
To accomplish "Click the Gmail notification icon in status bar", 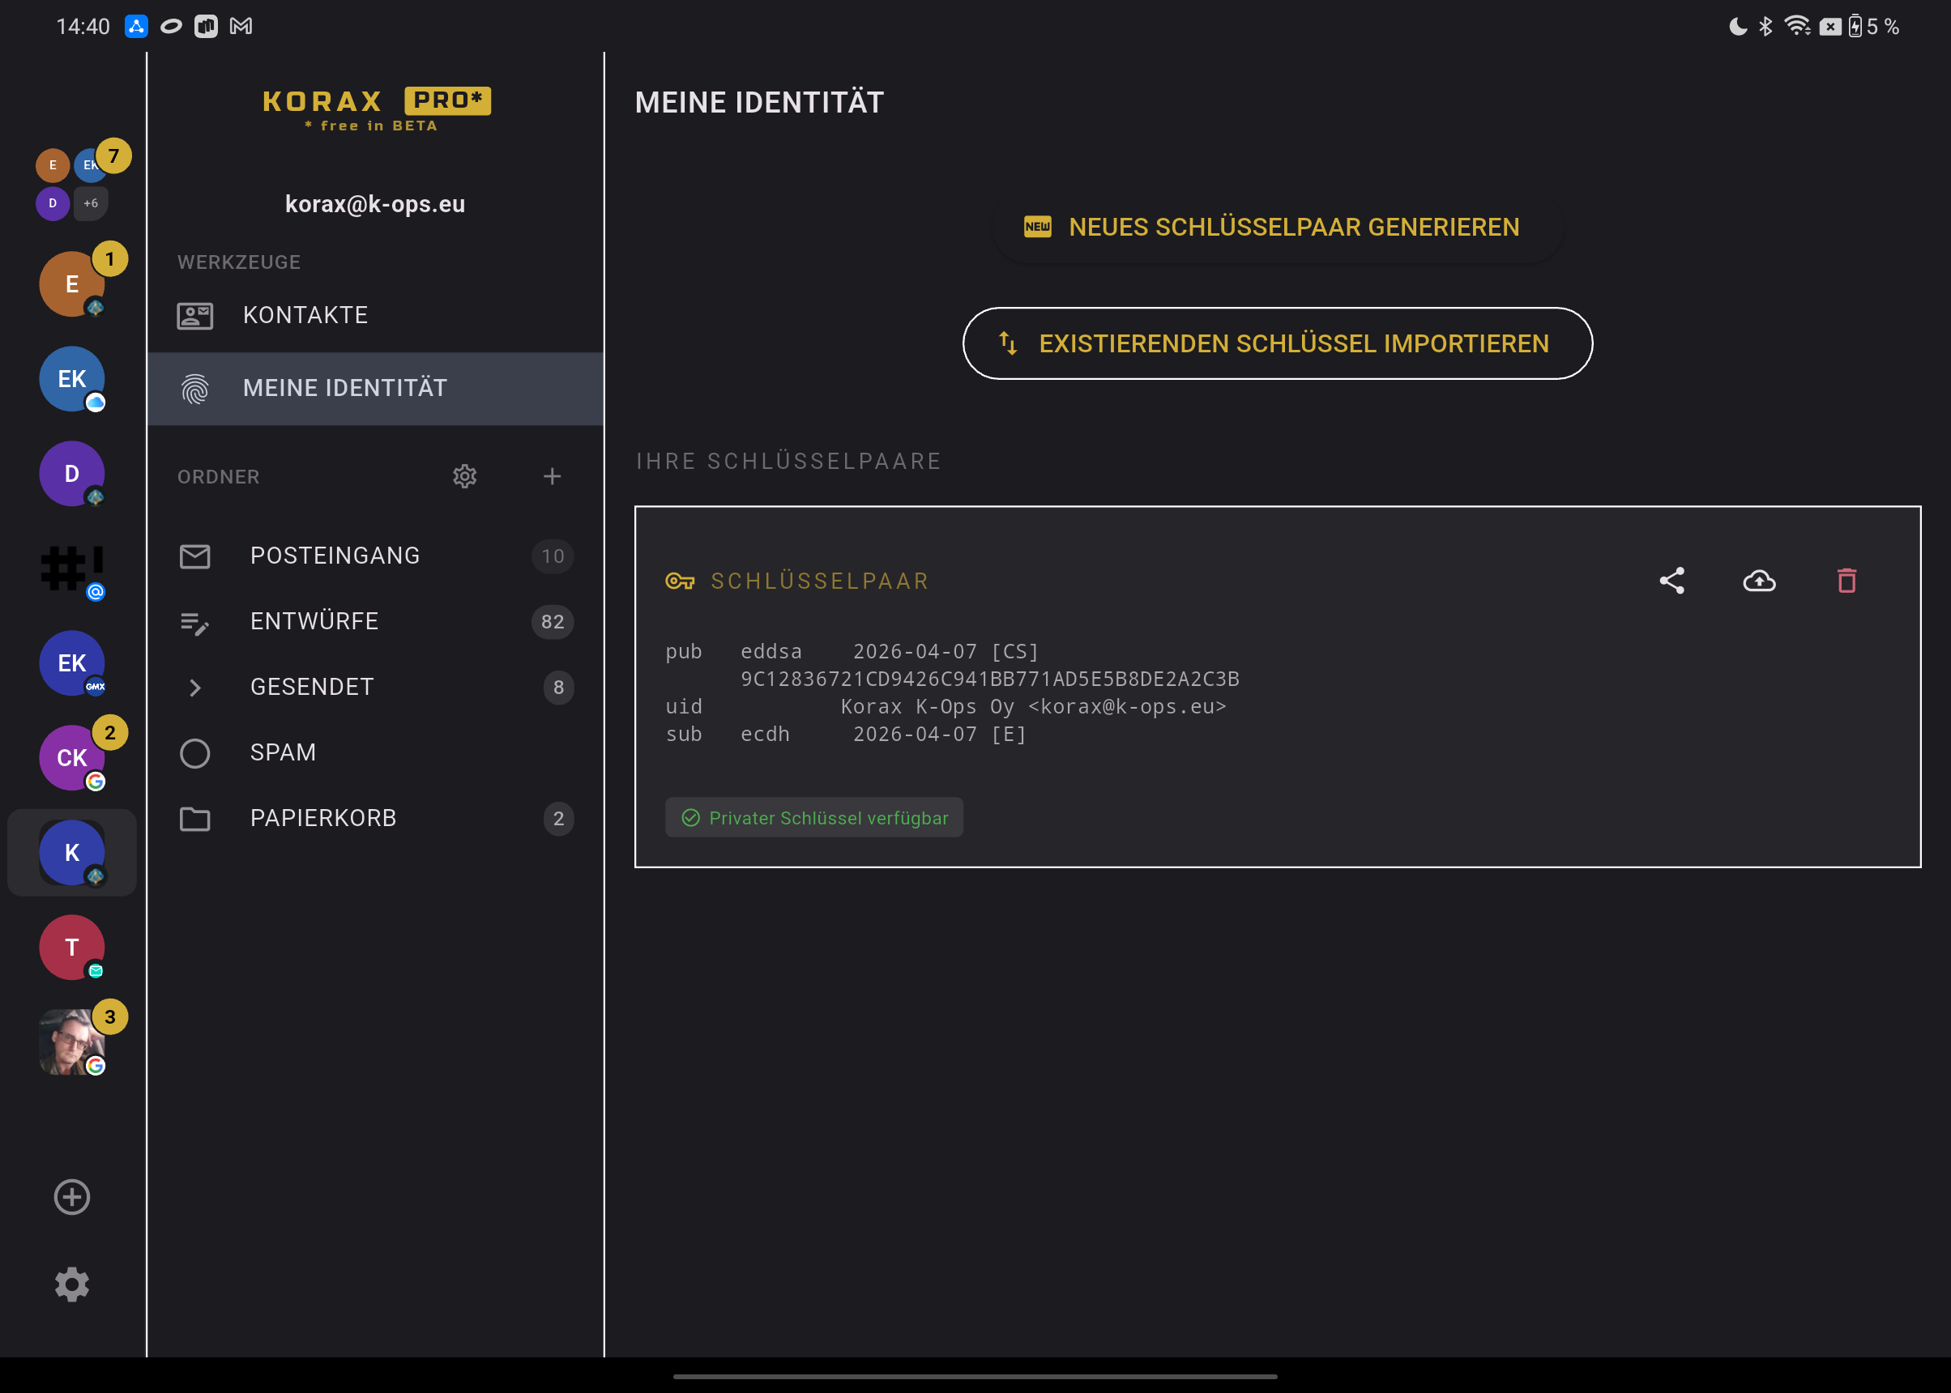I will [241, 27].
